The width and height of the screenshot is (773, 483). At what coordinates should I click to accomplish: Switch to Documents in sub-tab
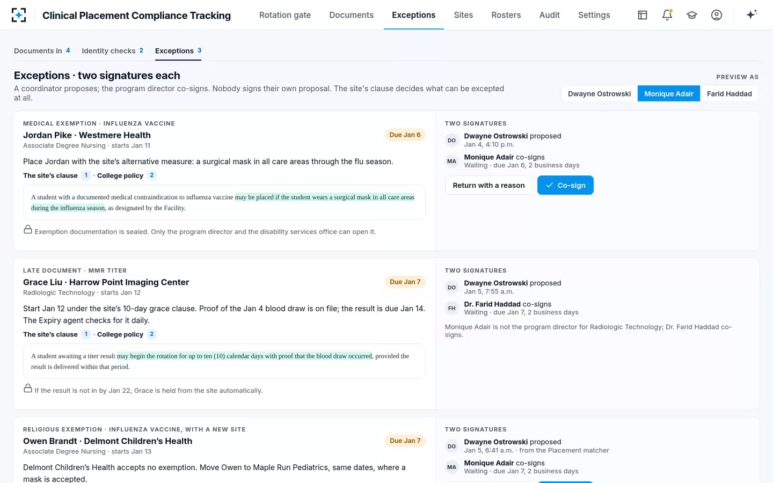tap(42, 51)
